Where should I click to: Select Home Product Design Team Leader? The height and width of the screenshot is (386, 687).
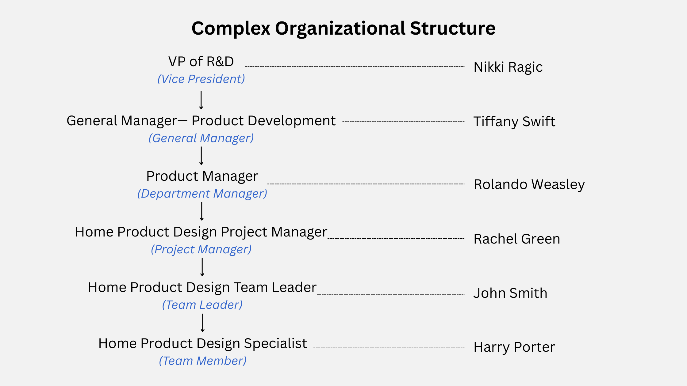tap(202, 287)
